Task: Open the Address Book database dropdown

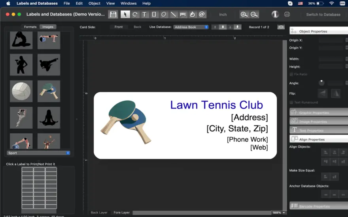Action: 191,27
